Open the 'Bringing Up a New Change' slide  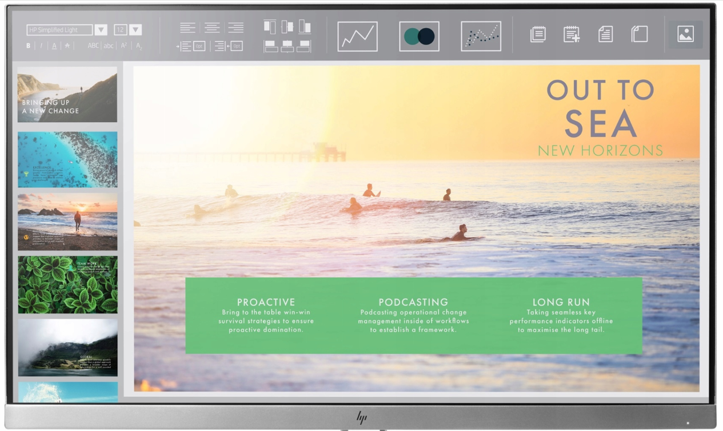click(67, 94)
